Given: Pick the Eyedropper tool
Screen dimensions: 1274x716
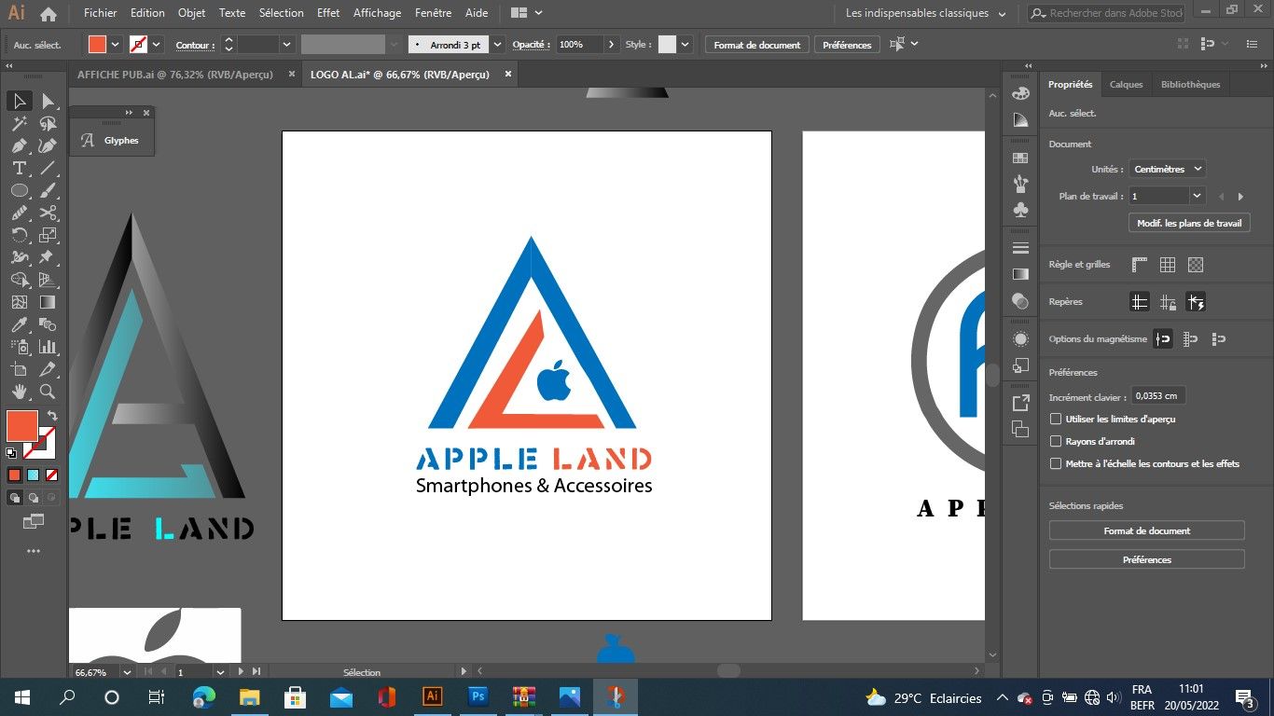Looking at the screenshot, I should (x=19, y=324).
